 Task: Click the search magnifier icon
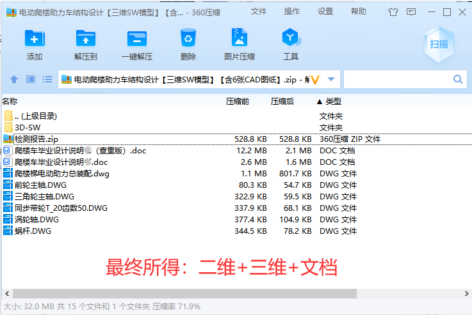tap(458, 79)
